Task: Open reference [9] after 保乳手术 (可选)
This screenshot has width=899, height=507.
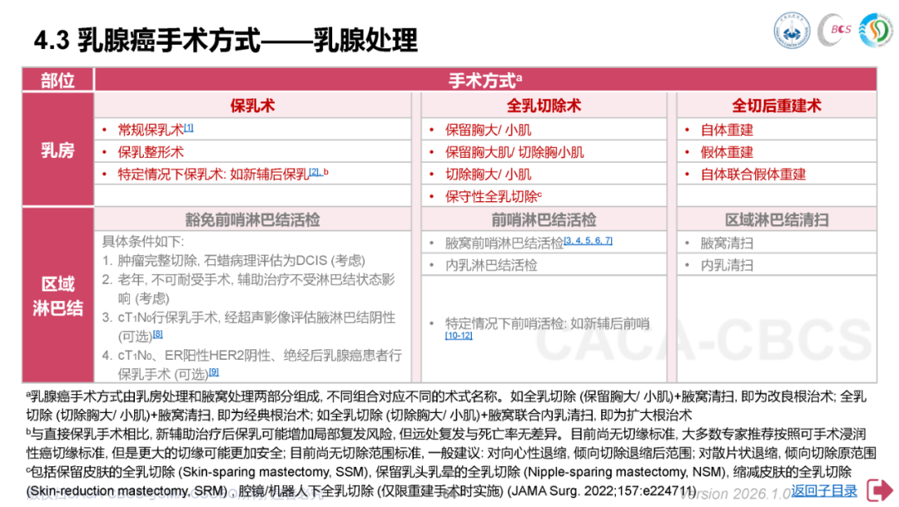Action: pos(214,371)
